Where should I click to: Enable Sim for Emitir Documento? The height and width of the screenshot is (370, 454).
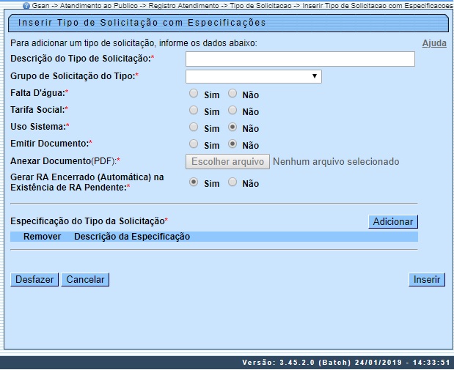tap(194, 144)
